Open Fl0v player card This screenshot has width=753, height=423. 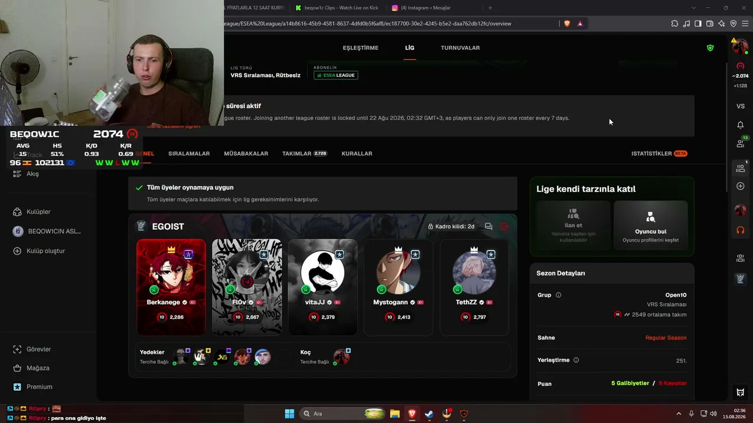247,287
